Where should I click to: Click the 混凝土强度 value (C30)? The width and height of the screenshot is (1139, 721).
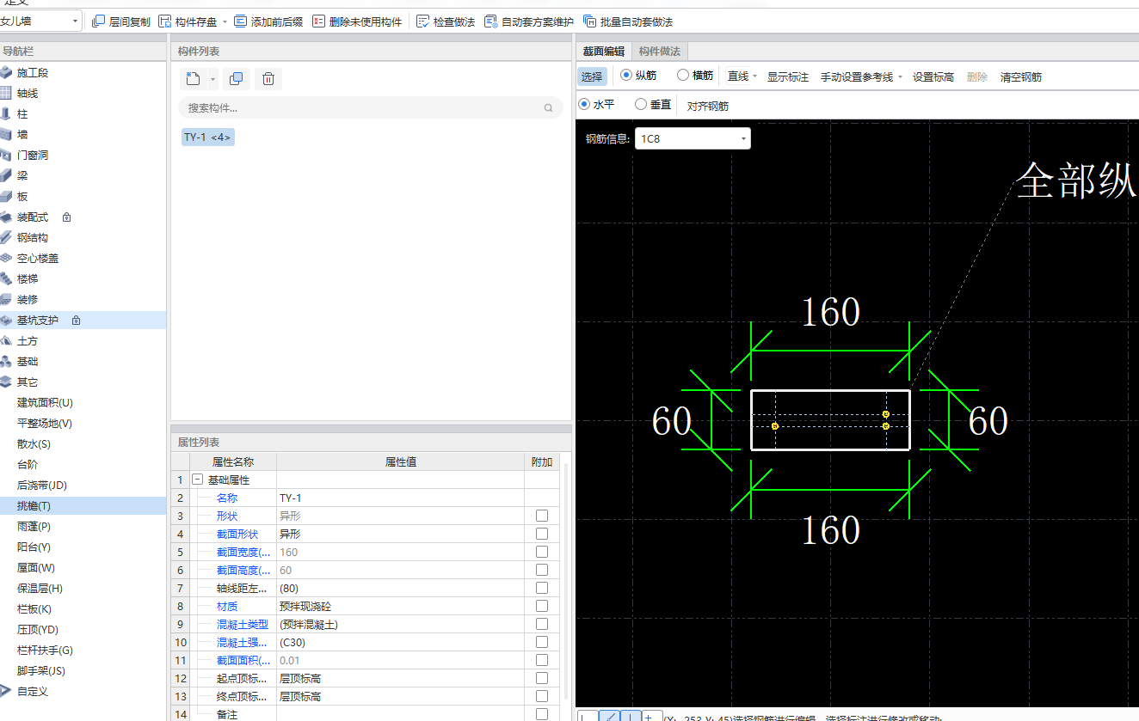click(x=400, y=642)
